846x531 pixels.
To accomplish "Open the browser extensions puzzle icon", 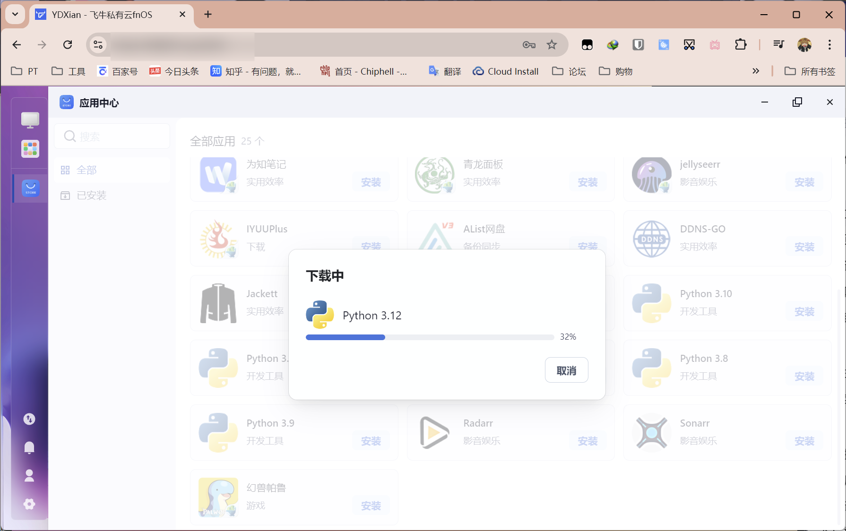I will pos(741,45).
